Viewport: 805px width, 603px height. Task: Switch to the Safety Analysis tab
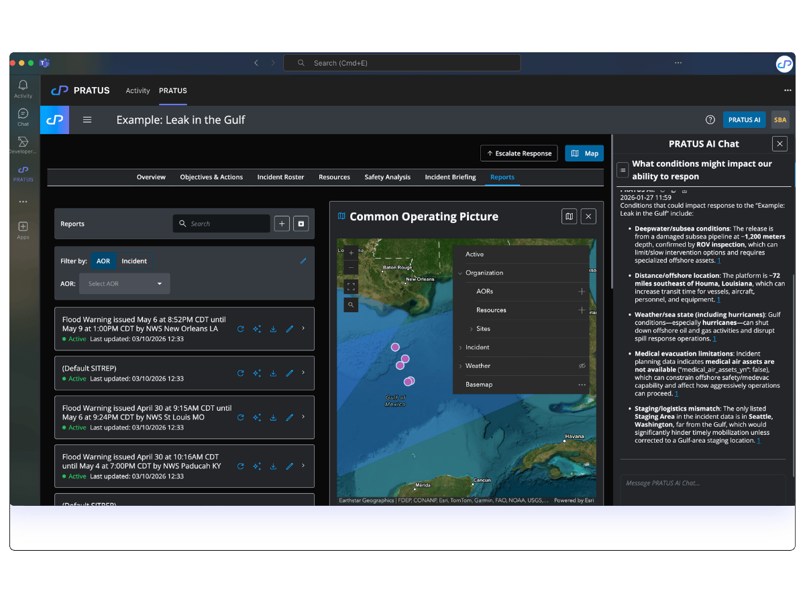(387, 177)
